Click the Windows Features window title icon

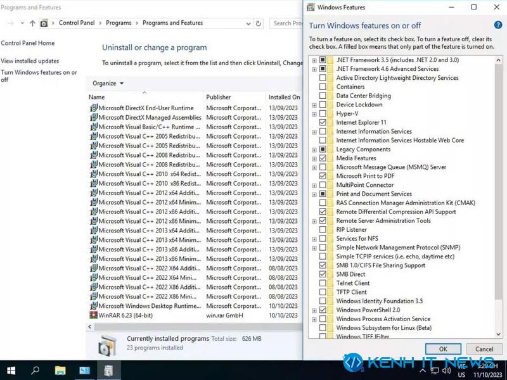point(311,7)
